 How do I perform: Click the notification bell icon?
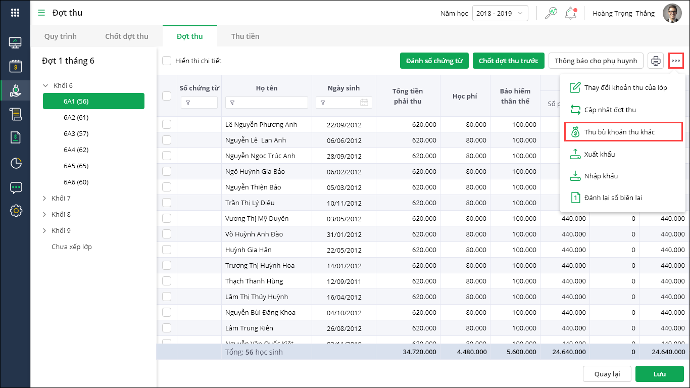point(571,13)
